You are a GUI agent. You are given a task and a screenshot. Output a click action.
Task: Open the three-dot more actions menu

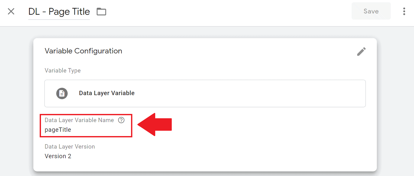[404, 11]
